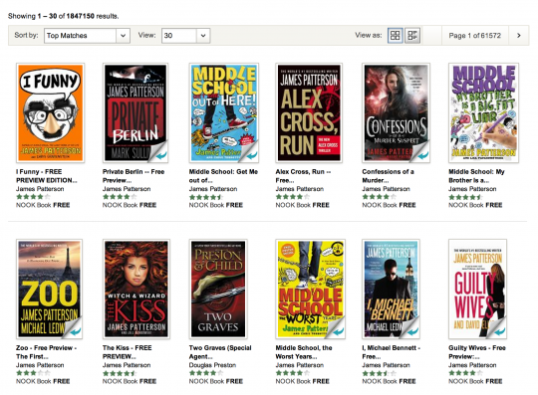The image size is (538, 395).
Task: Open 'The Kiss - FREE PREVIEW' title link
Action: coord(127,352)
